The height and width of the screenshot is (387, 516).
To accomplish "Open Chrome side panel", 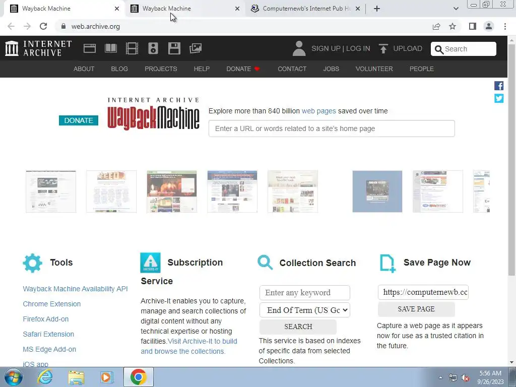I will point(473,26).
